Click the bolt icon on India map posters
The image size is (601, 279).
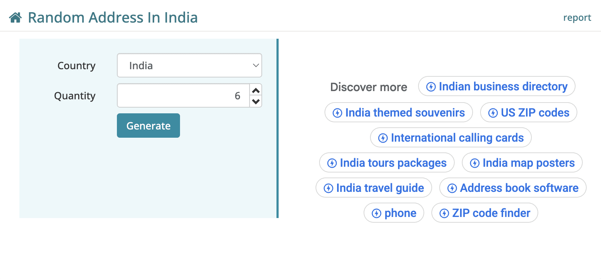coord(474,163)
